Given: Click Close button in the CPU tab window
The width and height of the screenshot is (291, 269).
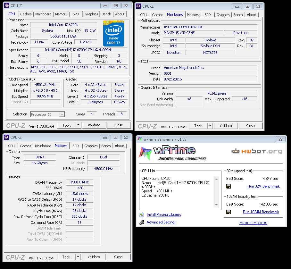Looking at the screenshot, I should 119,125.
